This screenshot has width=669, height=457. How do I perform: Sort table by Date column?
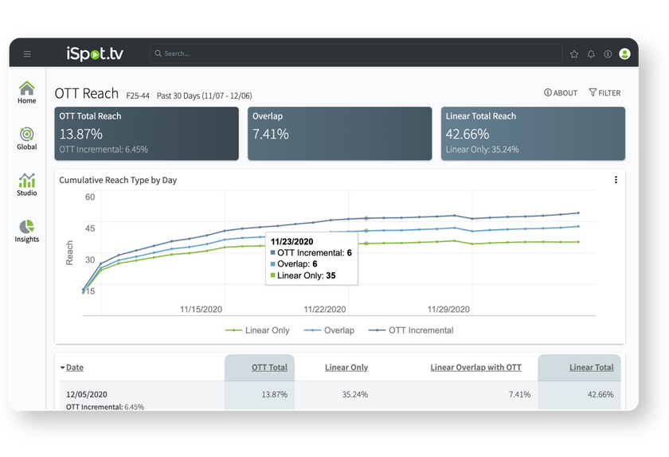tap(72, 368)
